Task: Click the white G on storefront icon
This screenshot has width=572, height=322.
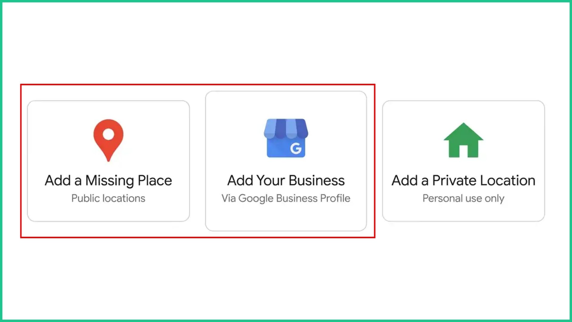Action: (296, 148)
